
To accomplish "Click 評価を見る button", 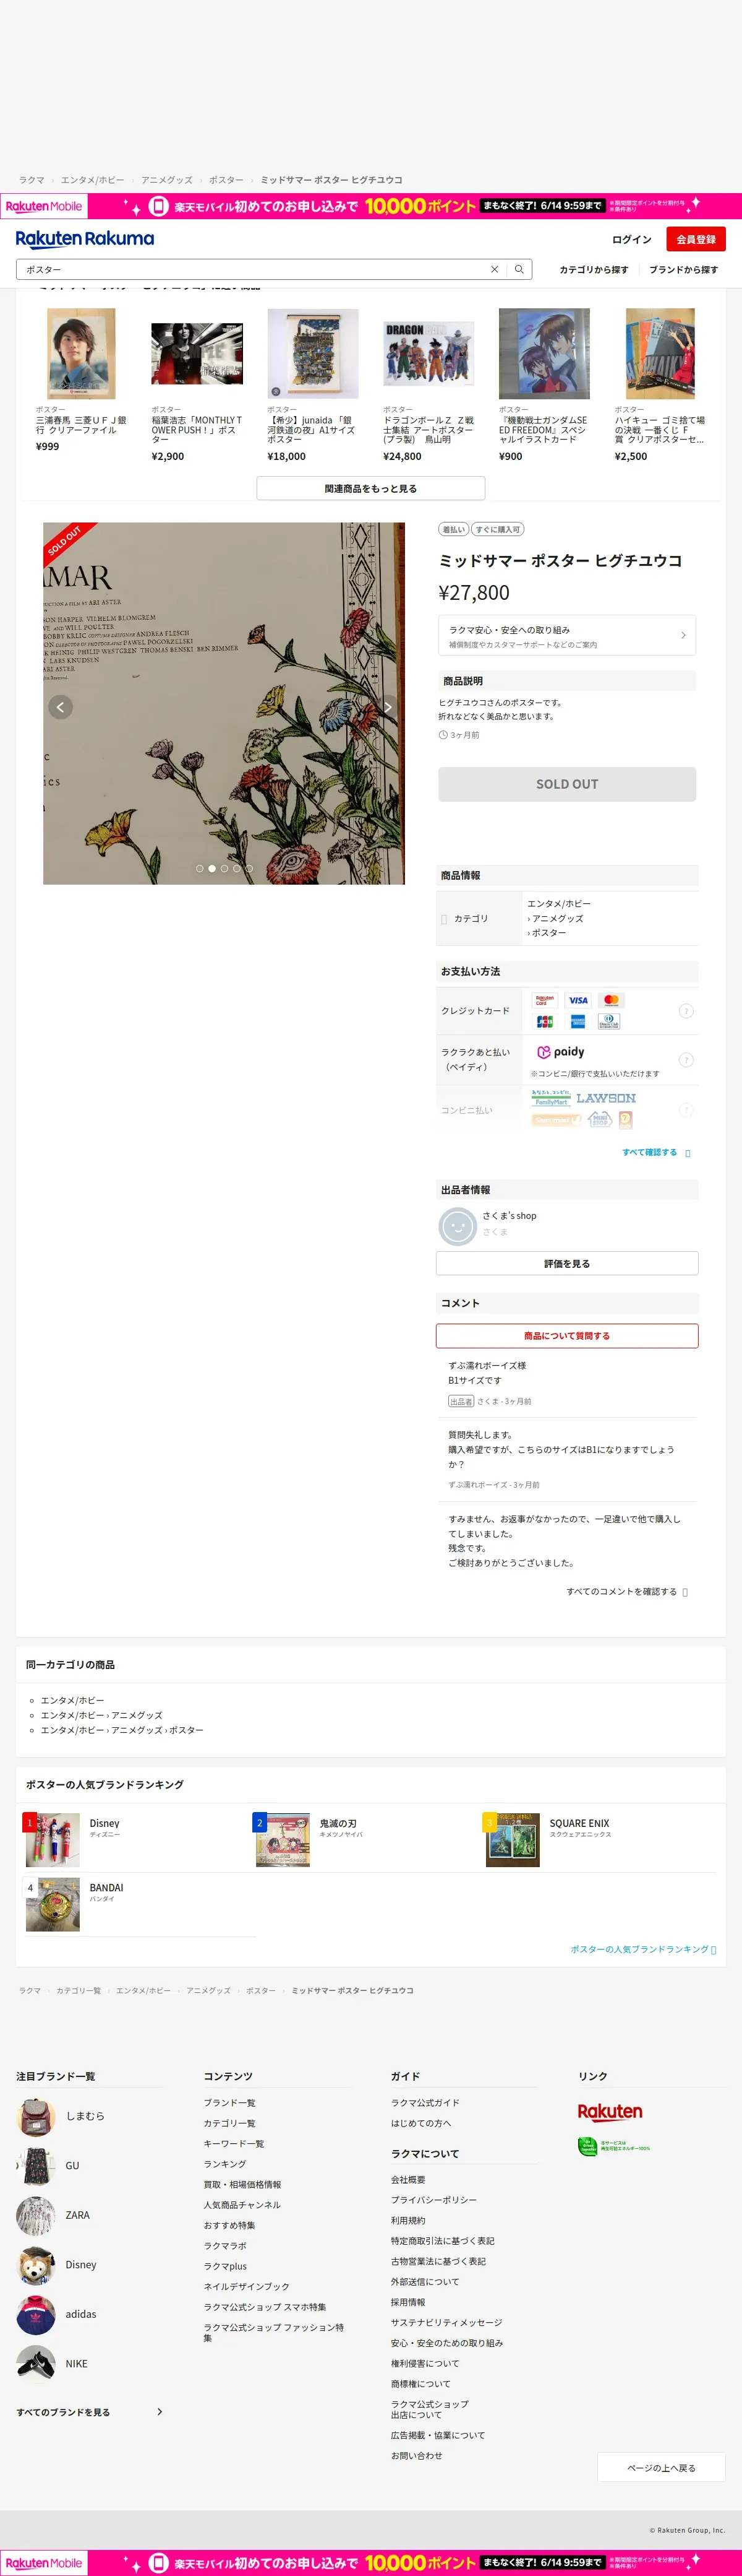I will [x=567, y=1263].
